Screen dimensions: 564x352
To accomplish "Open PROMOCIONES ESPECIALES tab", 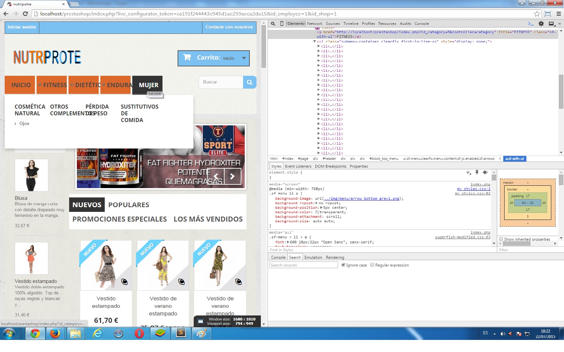I will [120, 219].
